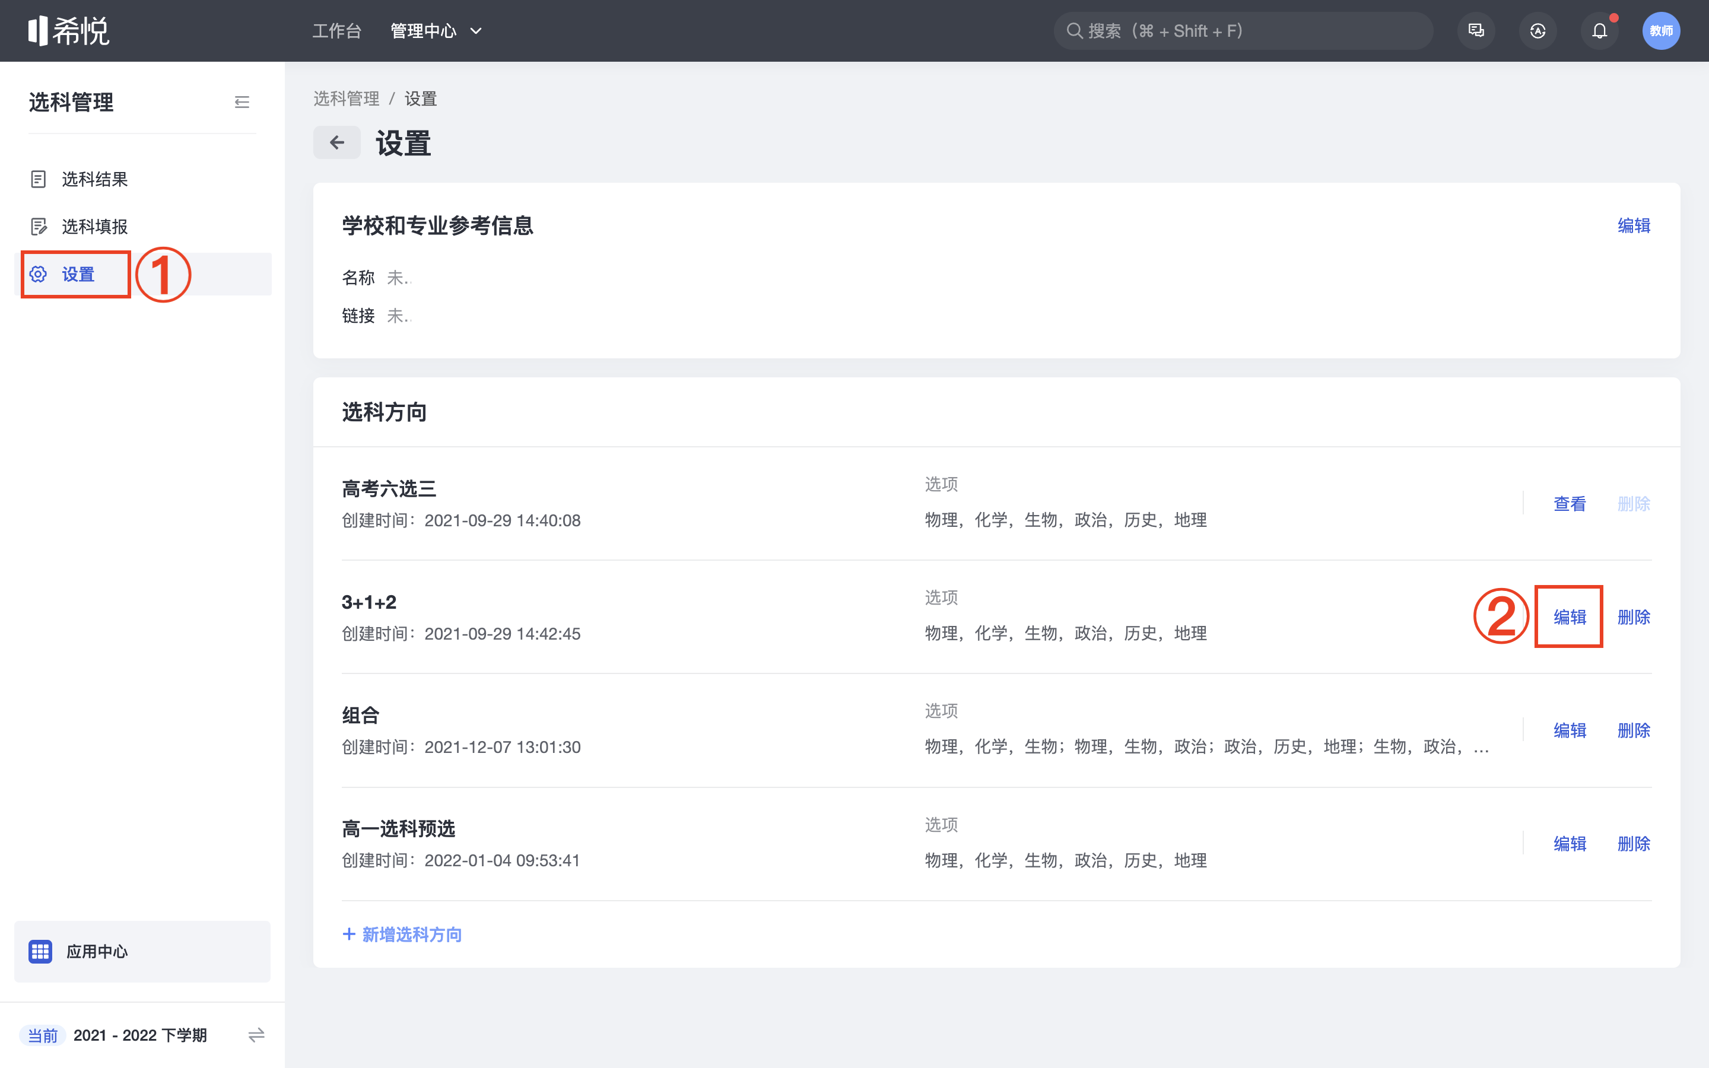Viewport: 1709px width, 1068px height.
Task: Delete the 3+1+2 direction
Action: [x=1634, y=617]
